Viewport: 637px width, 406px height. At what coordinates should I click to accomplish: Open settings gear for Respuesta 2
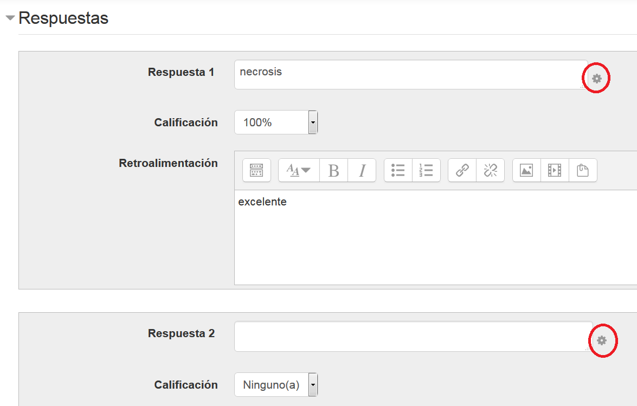coord(602,340)
